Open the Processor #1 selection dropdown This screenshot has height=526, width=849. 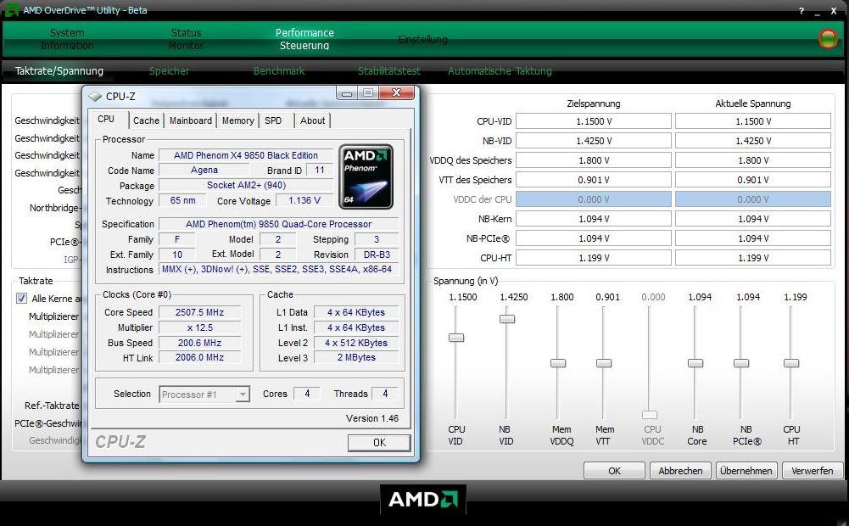click(x=204, y=394)
